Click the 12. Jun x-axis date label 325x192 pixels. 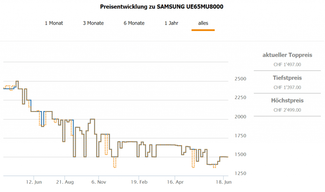[x=34, y=182]
